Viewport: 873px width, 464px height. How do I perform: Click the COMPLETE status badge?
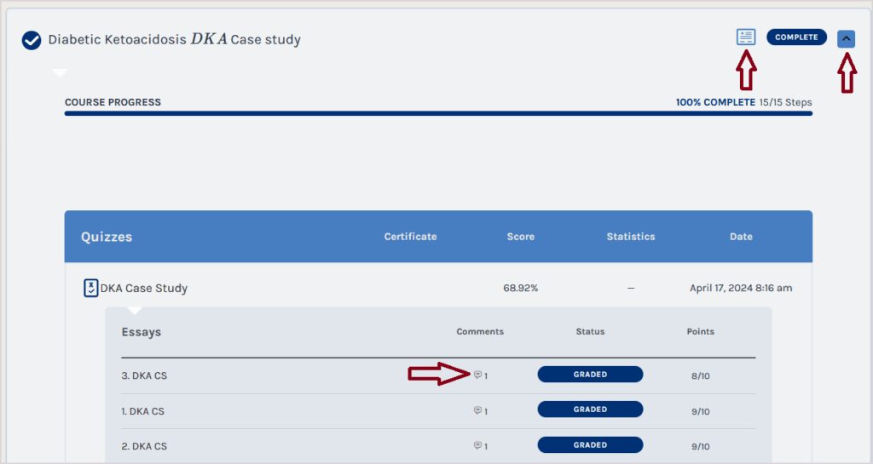[796, 37]
